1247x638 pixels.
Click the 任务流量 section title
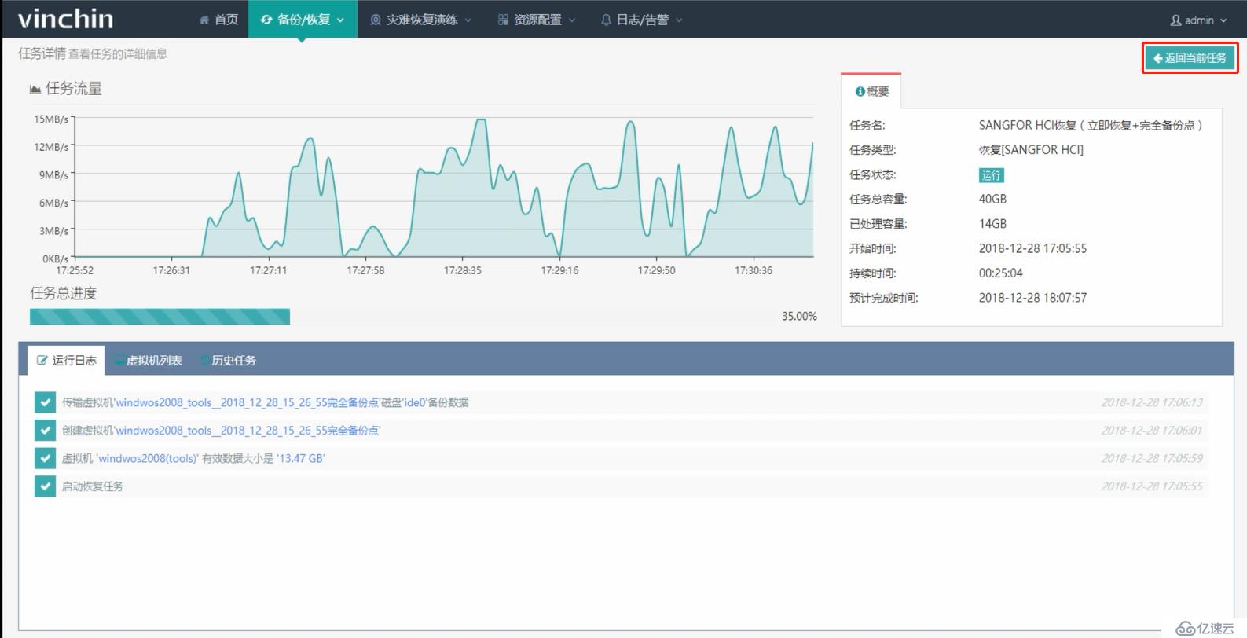pyautogui.click(x=74, y=89)
